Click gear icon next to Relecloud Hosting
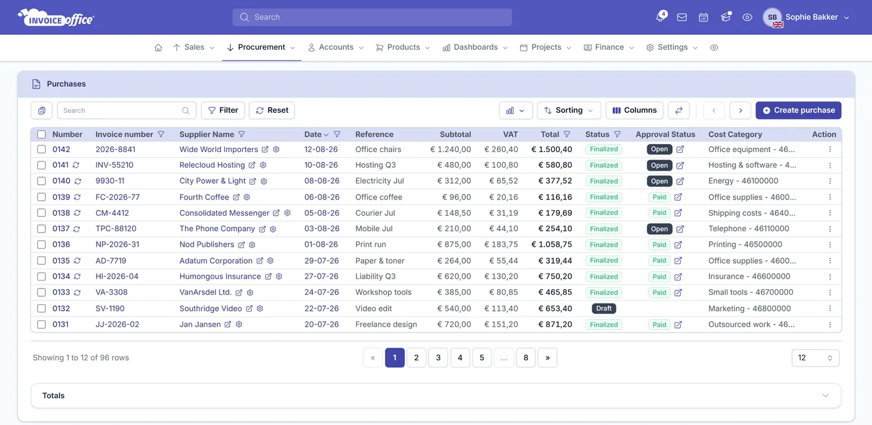 click(x=263, y=165)
